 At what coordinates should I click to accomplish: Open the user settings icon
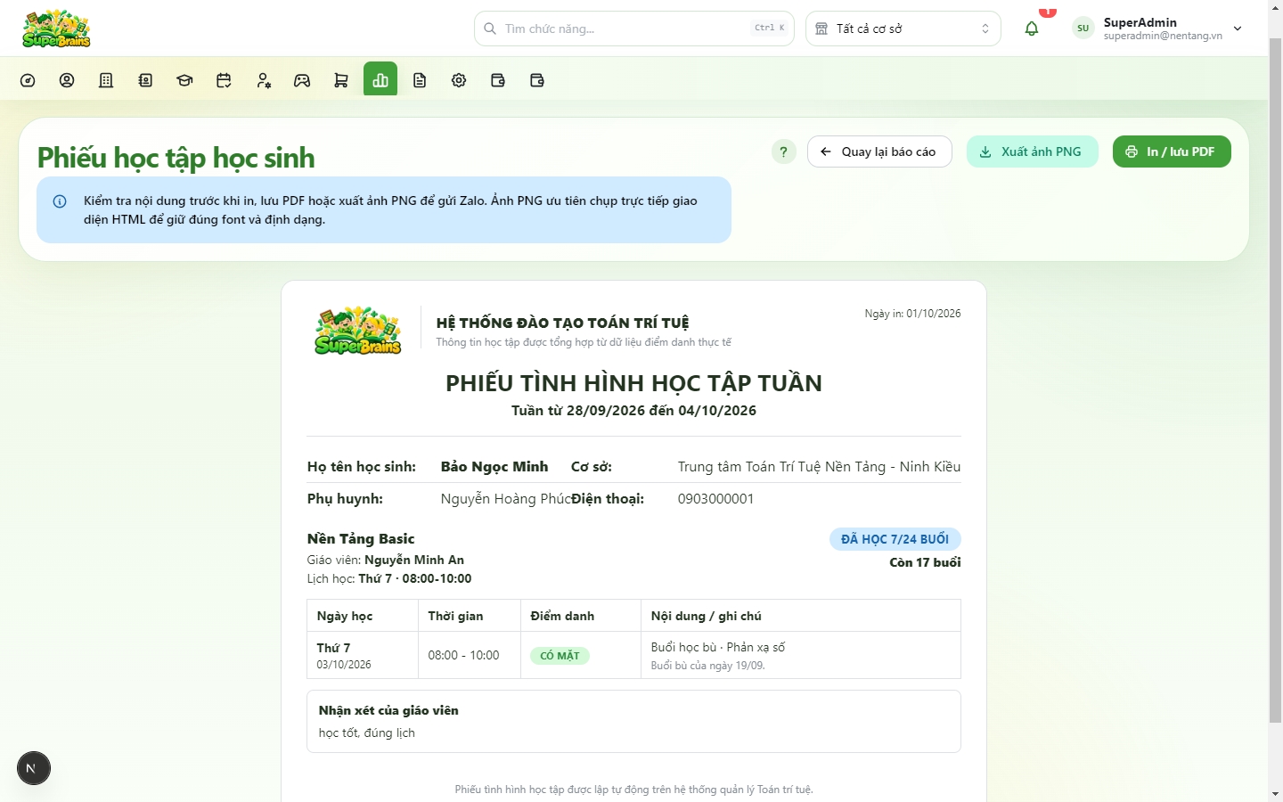(x=263, y=80)
